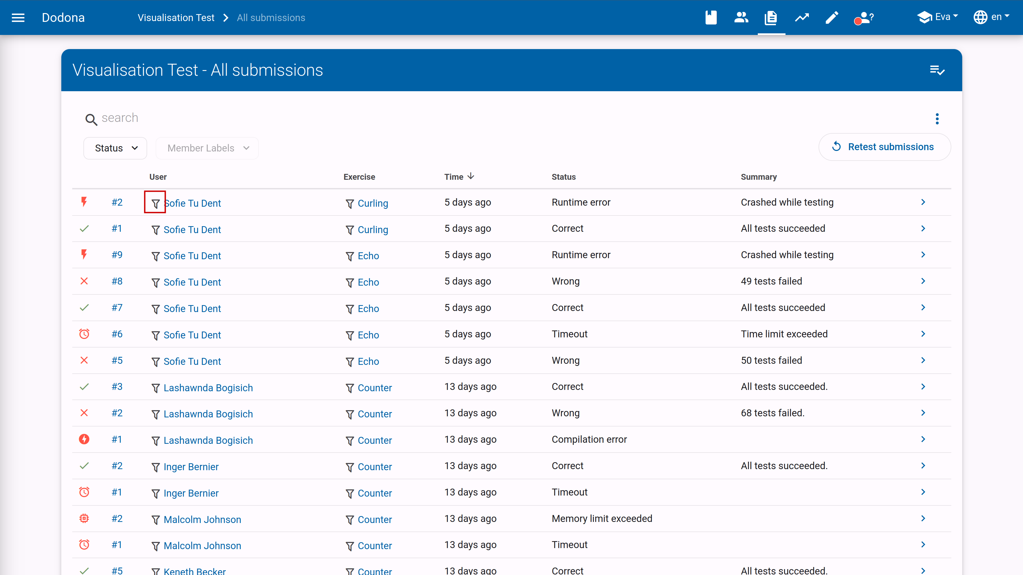Viewport: 1023px width, 575px height.
Task: Click the checklist icon in card header
Action: pyautogui.click(x=937, y=70)
